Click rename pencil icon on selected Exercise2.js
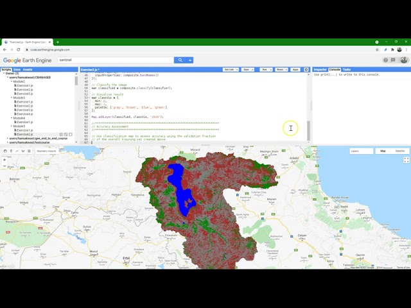The image size is (411, 308). tap(66, 134)
